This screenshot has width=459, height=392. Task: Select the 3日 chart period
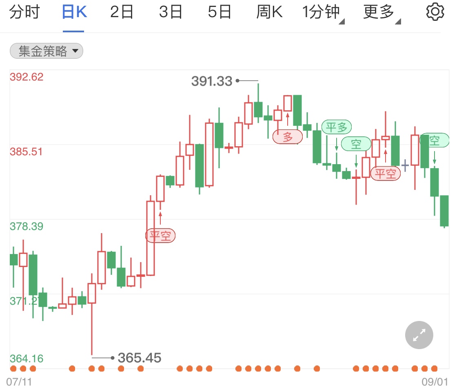click(171, 12)
